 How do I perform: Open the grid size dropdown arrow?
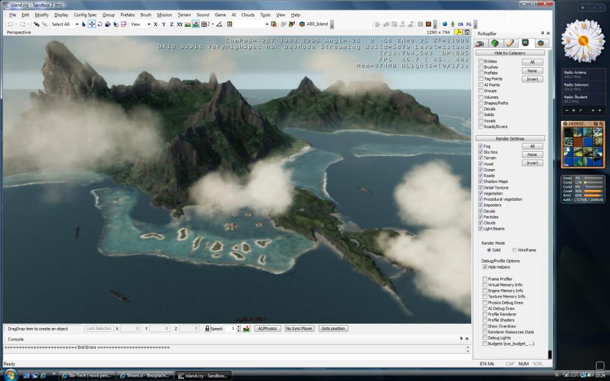click(213, 24)
